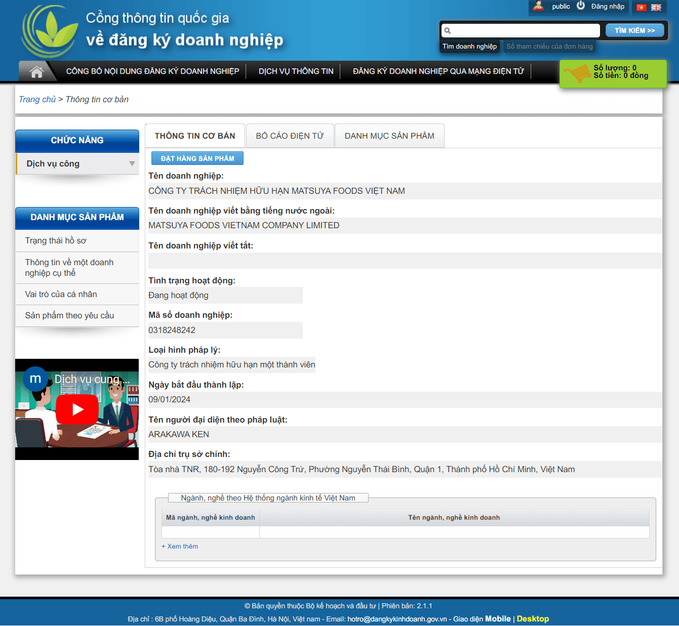Click the portal leaf logo

[50, 31]
